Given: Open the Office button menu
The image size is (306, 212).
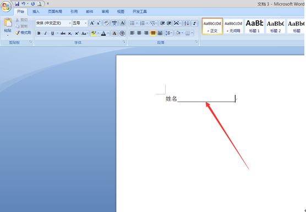Looking at the screenshot, I should click(6, 7).
